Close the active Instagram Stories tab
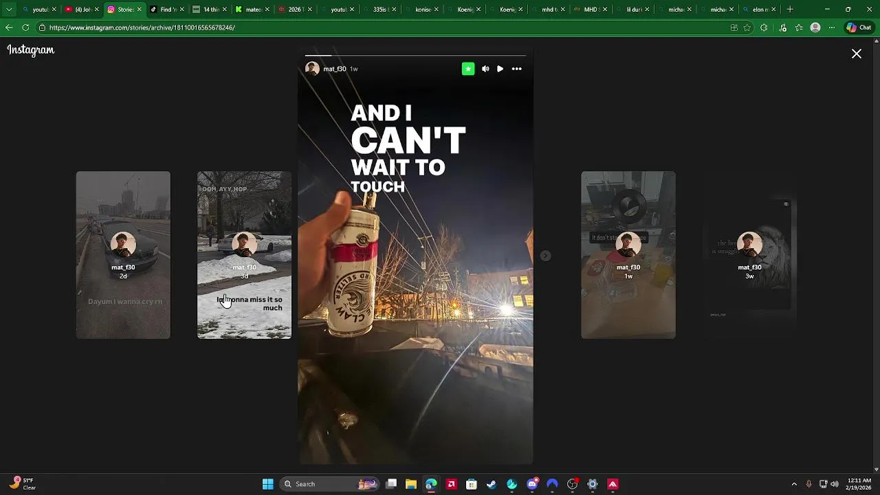This screenshot has height=495, width=880. coord(140,10)
